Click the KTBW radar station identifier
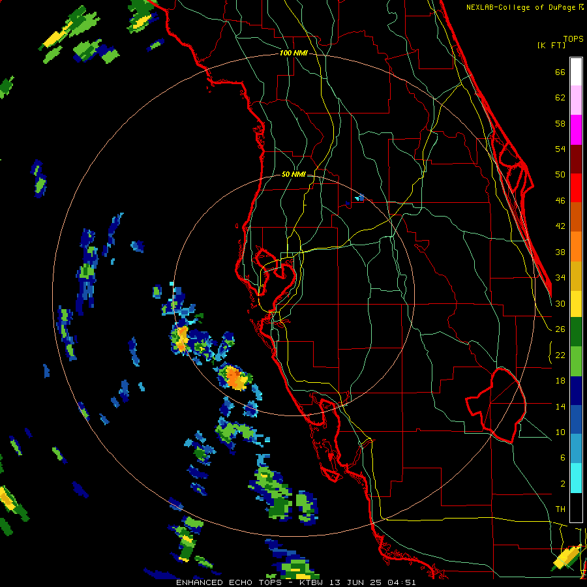Viewport: 587px width, 587px height. [x=311, y=582]
